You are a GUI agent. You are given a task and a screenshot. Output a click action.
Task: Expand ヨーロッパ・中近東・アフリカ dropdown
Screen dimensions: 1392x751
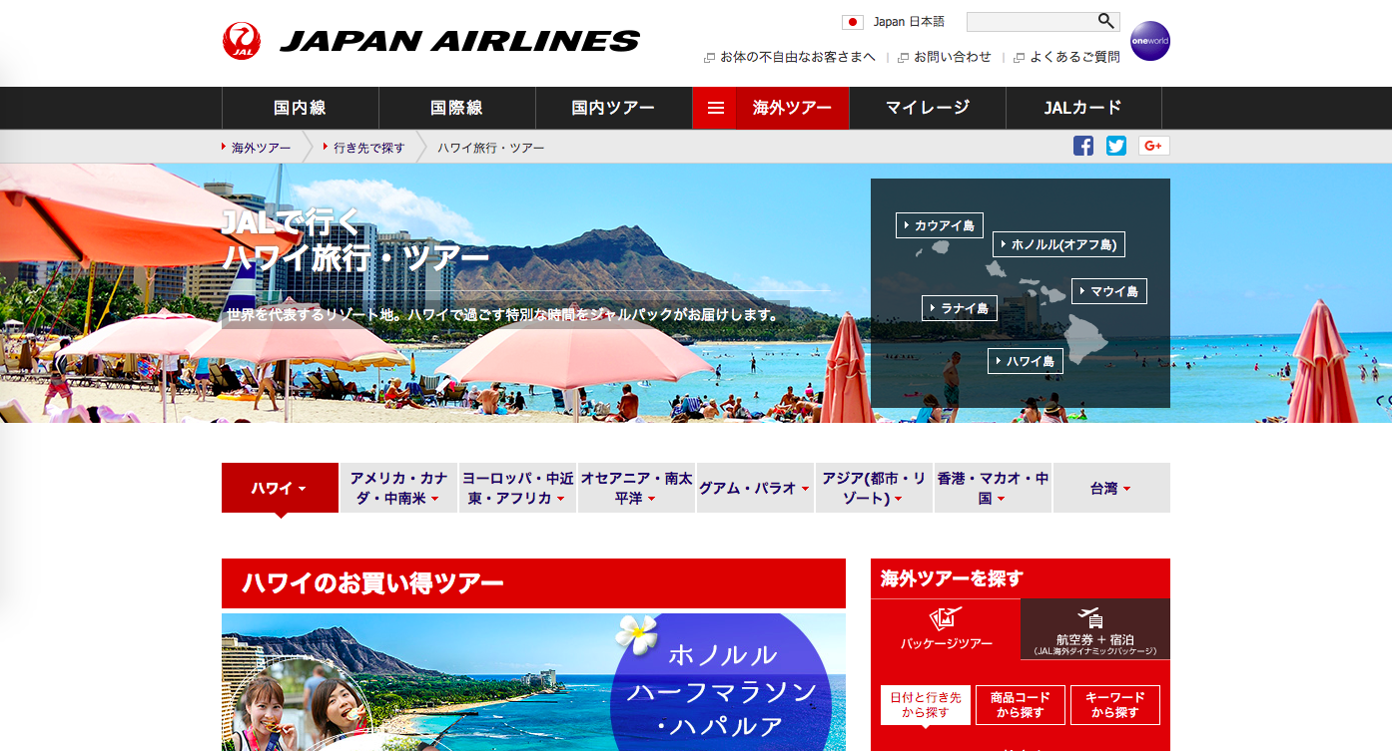(517, 488)
